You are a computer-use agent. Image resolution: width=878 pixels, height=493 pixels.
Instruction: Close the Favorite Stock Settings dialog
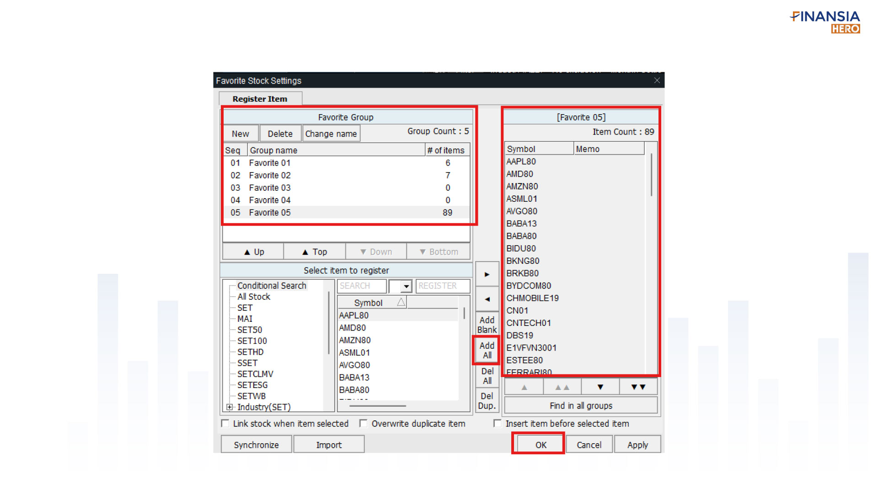(x=657, y=80)
